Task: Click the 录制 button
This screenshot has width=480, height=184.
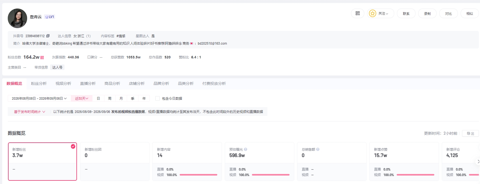Action: 427,13
